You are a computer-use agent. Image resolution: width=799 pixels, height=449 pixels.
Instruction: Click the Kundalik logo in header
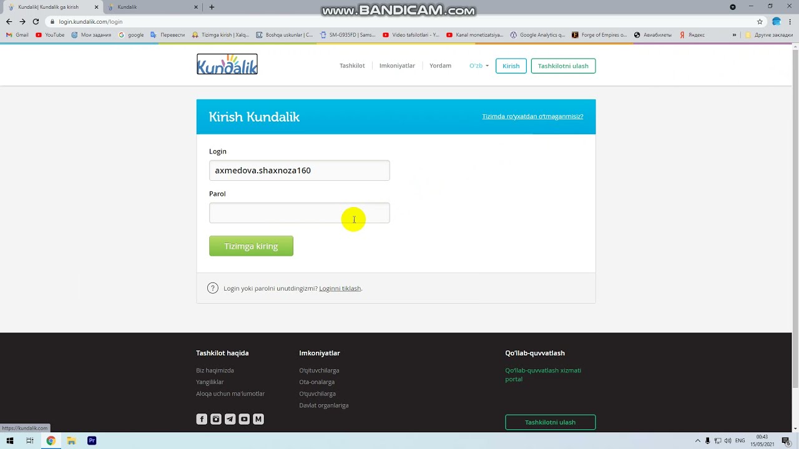(227, 64)
